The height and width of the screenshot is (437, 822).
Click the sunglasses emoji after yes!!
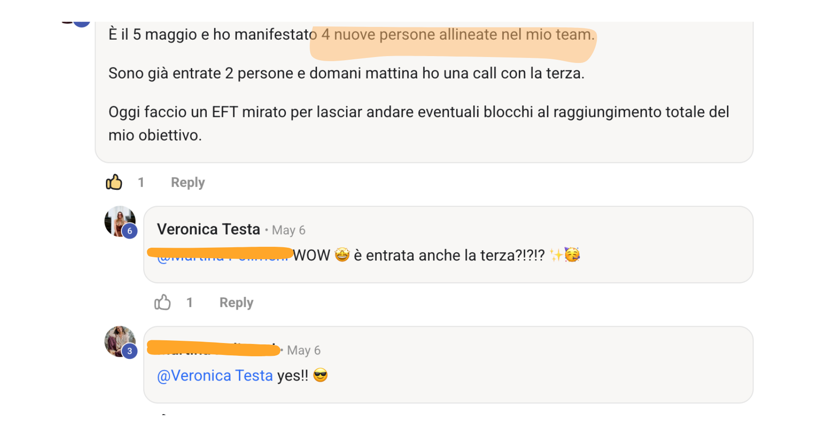click(x=321, y=375)
